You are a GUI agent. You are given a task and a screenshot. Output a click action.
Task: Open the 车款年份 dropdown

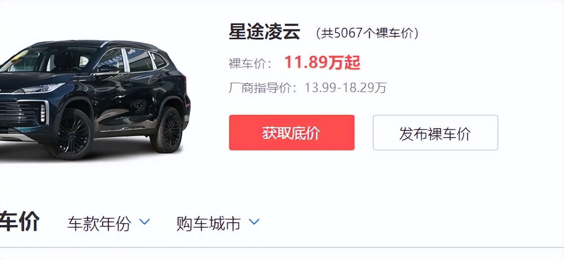pyautogui.click(x=109, y=223)
